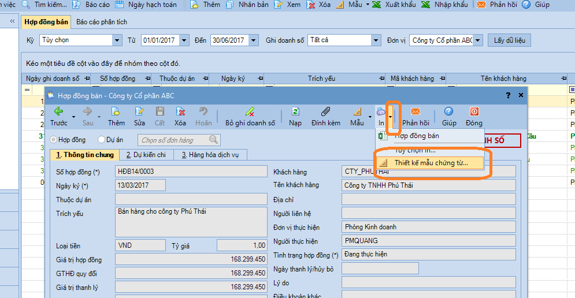Click the Sau forward arrow icon
Screen dimensions: 575x298
pos(88,111)
